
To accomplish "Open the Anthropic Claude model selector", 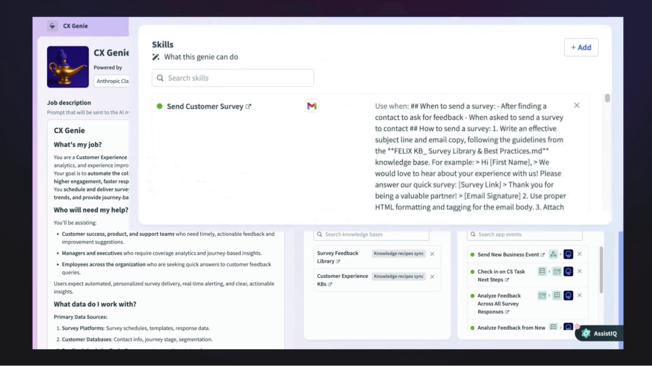I will pos(112,81).
